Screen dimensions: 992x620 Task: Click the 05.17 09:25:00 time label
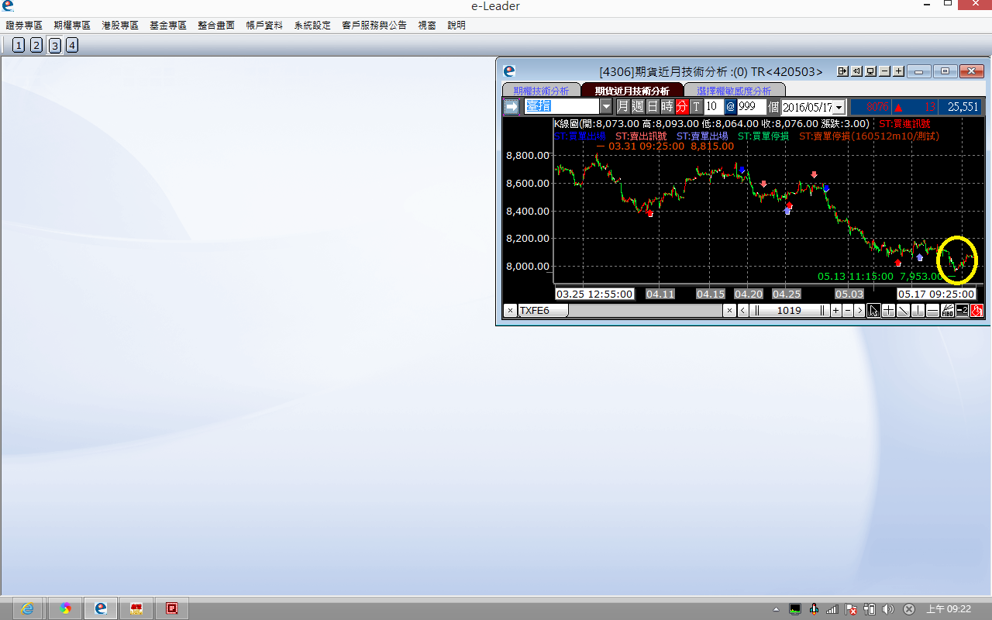[x=935, y=294]
